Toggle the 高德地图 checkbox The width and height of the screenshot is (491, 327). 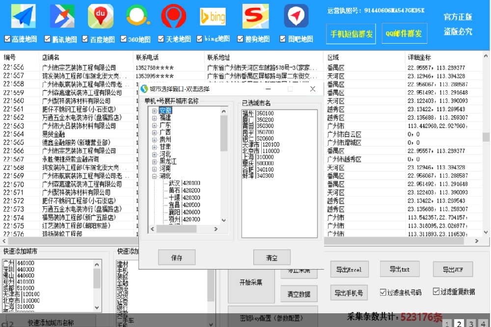7,39
